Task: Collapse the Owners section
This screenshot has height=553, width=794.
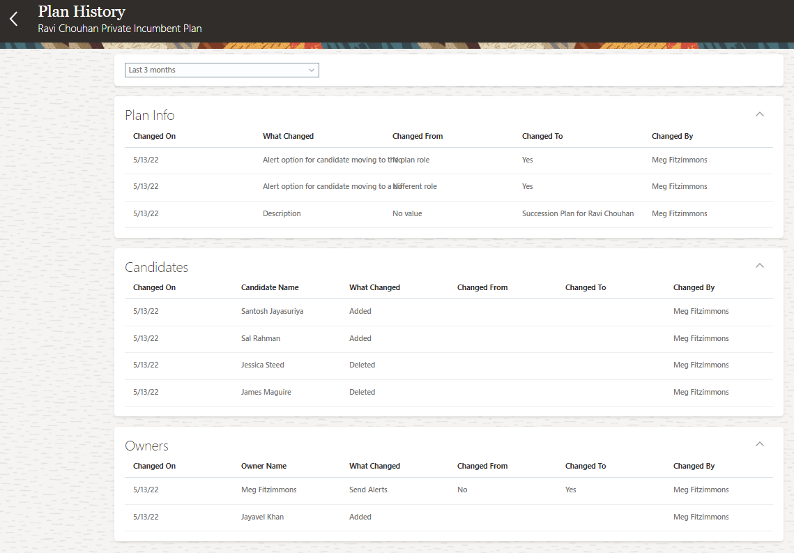Action: coord(760,444)
